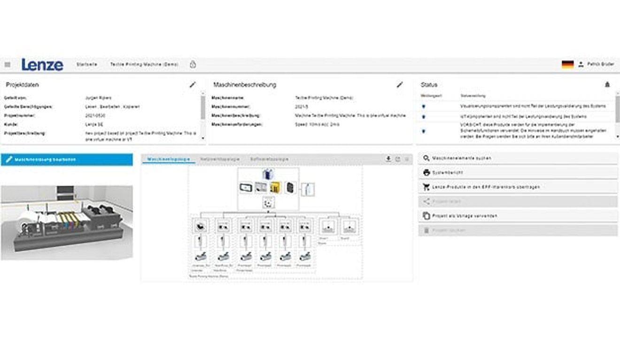Viewport: 620px width, 348px height.
Task: Select the yellow safety controller icon
Action: click(275, 188)
